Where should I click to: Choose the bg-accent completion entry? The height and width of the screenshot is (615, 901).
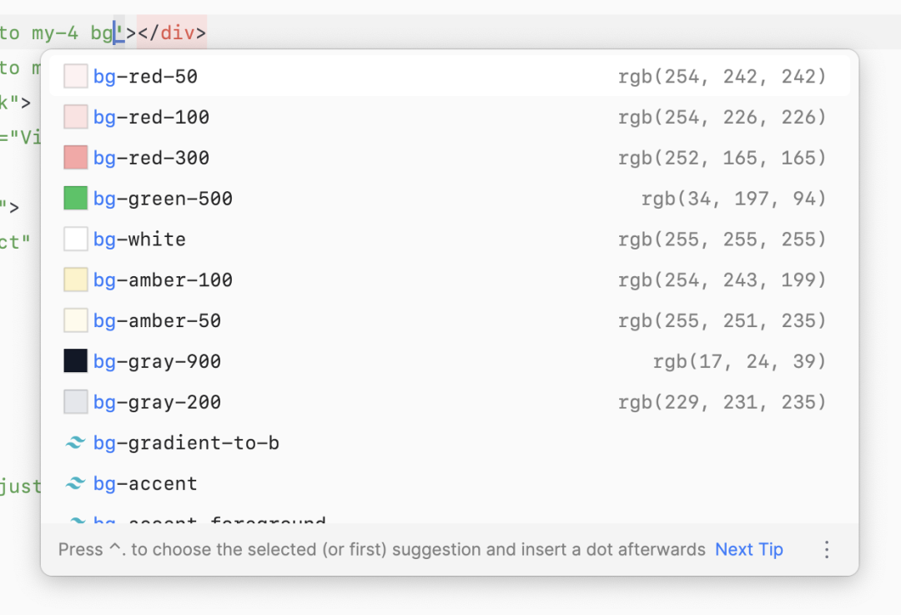tap(146, 484)
